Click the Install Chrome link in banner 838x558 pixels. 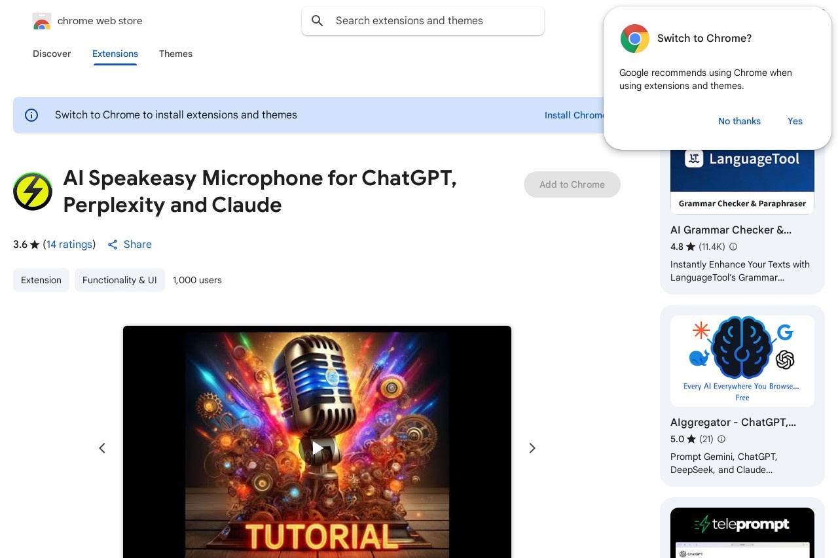(574, 115)
